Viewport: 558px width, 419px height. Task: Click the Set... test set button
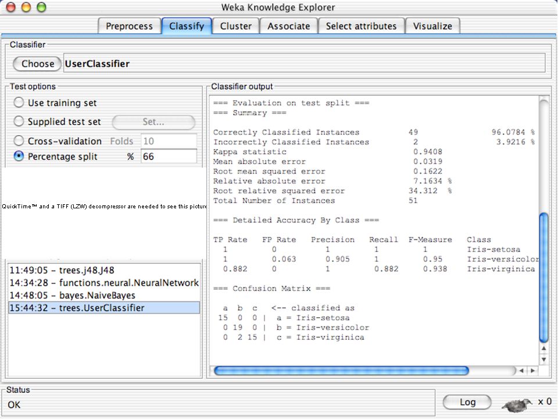[x=153, y=122]
